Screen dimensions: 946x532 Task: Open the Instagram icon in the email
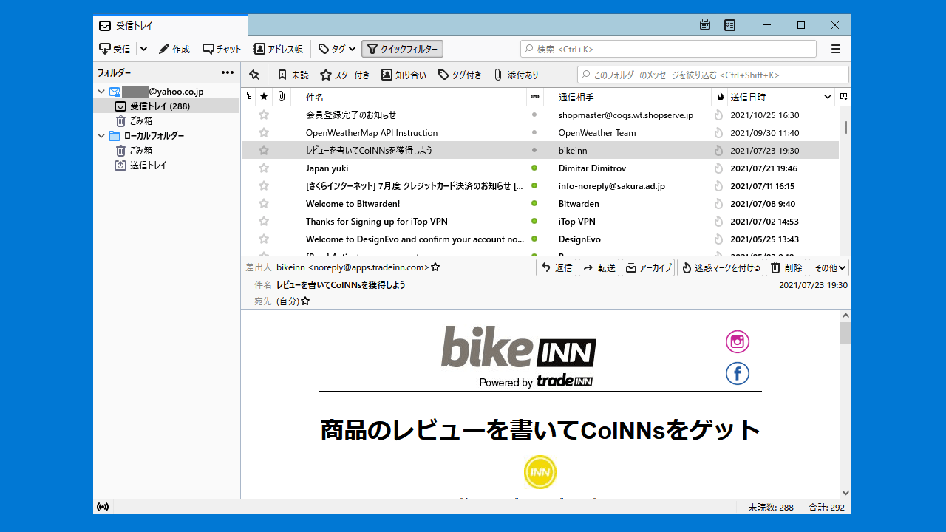(x=738, y=341)
